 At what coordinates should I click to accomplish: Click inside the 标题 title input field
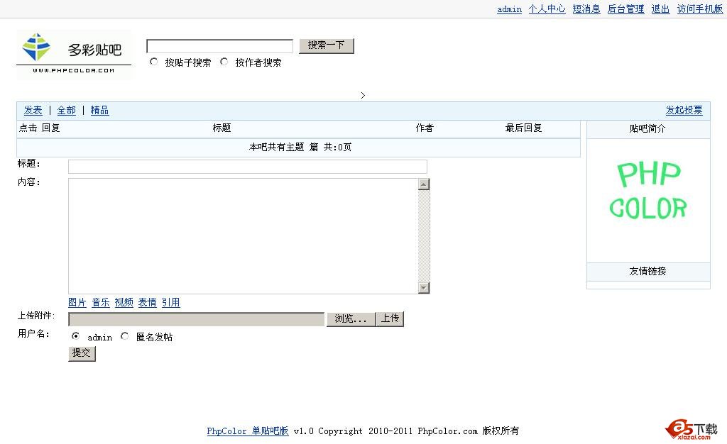pyautogui.click(x=247, y=166)
